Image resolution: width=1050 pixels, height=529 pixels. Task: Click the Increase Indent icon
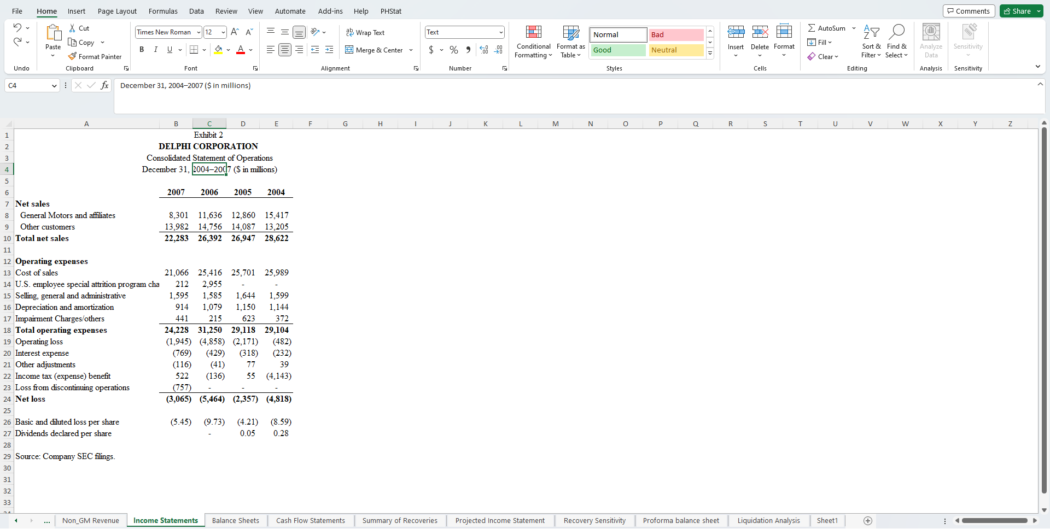(329, 50)
